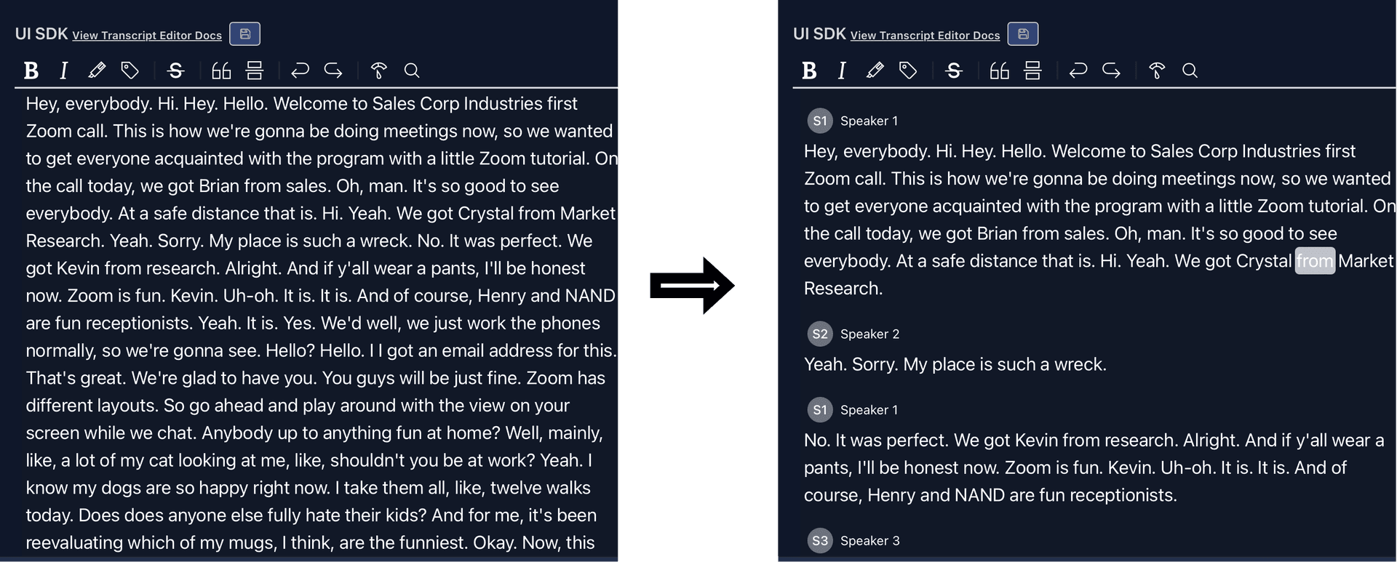
Task: Redo the last edit in right editor
Action: [1111, 71]
